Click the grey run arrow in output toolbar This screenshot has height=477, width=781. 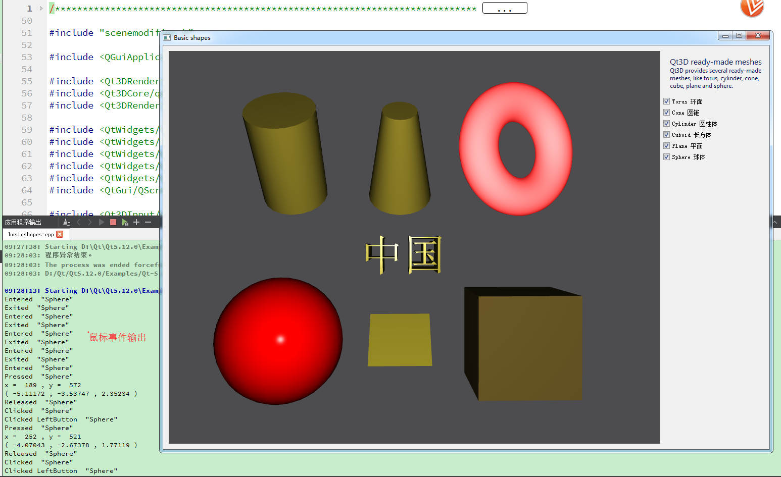(101, 222)
